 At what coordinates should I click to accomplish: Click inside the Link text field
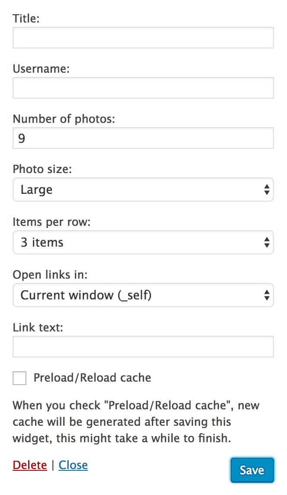click(x=143, y=346)
